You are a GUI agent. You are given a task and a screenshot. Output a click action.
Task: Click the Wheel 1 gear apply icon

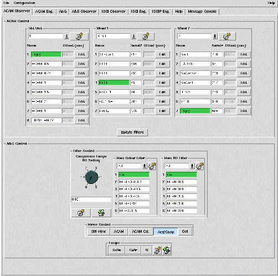click(146, 36)
